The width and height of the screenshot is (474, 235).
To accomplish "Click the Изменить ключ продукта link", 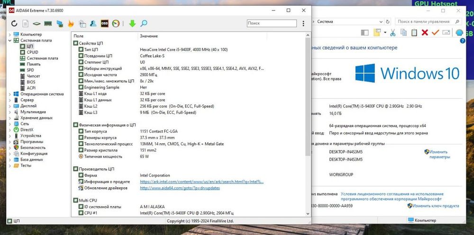I will tap(436, 206).
